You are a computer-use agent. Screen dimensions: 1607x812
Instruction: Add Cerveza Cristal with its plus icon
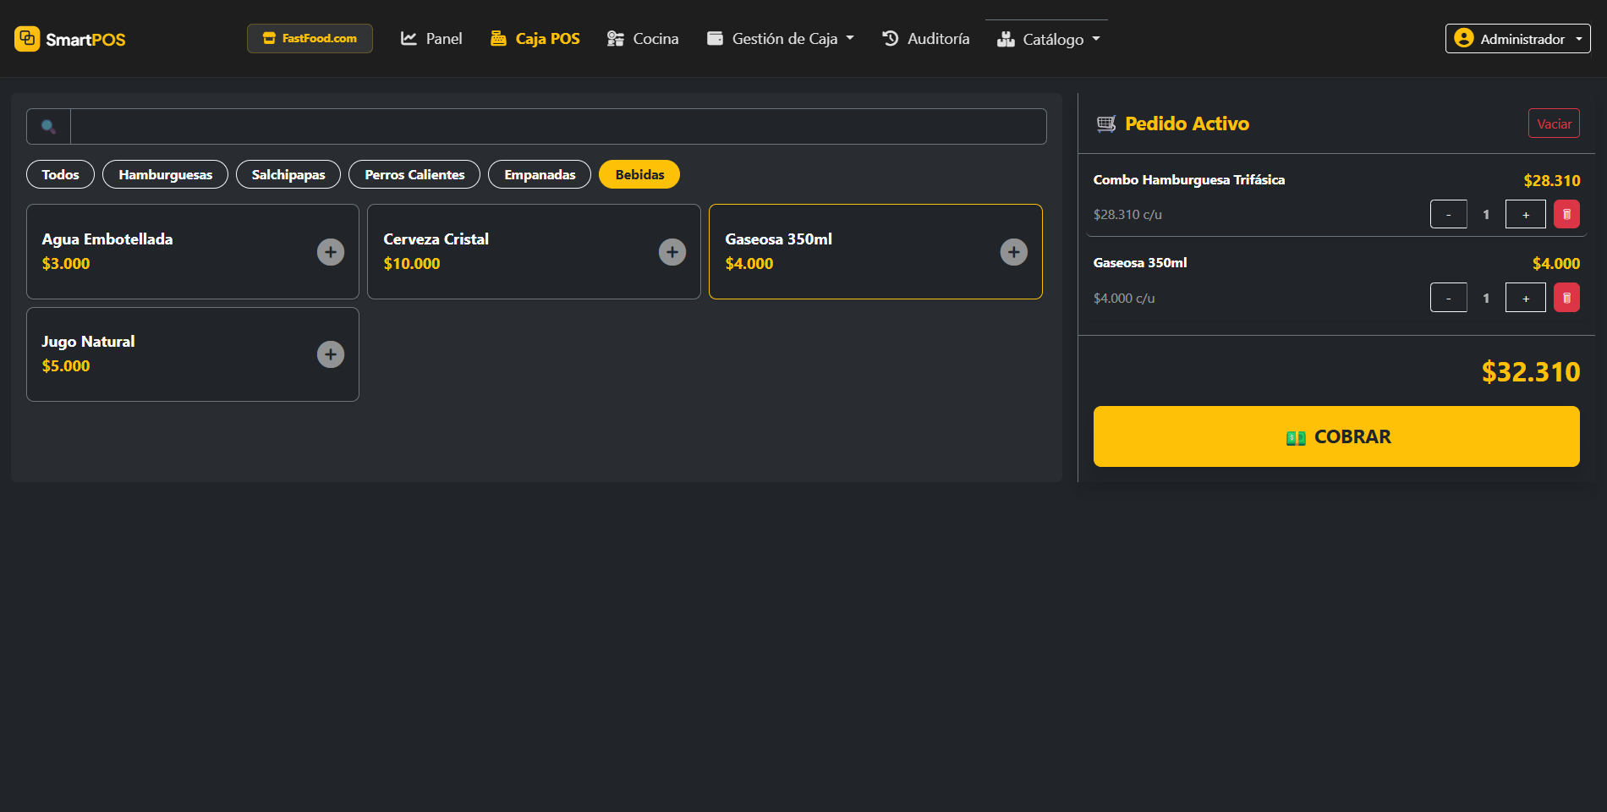(672, 252)
